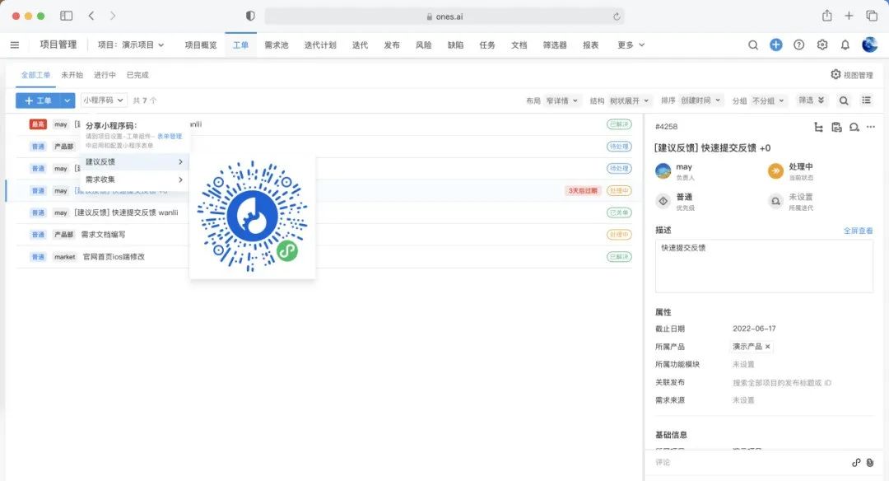The width and height of the screenshot is (889, 481).
Task: Click the attachment paperclip in comment box
Action: [x=870, y=462]
